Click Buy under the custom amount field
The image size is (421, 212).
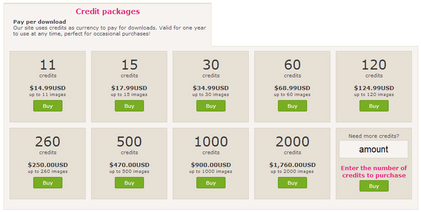click(374, 186)
